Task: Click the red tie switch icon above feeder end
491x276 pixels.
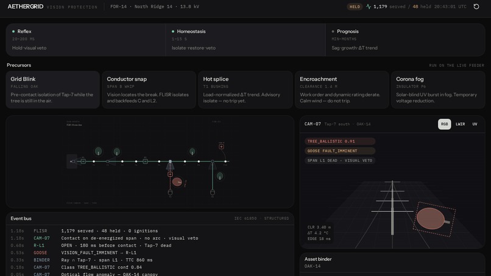Action: click(221, 147)
